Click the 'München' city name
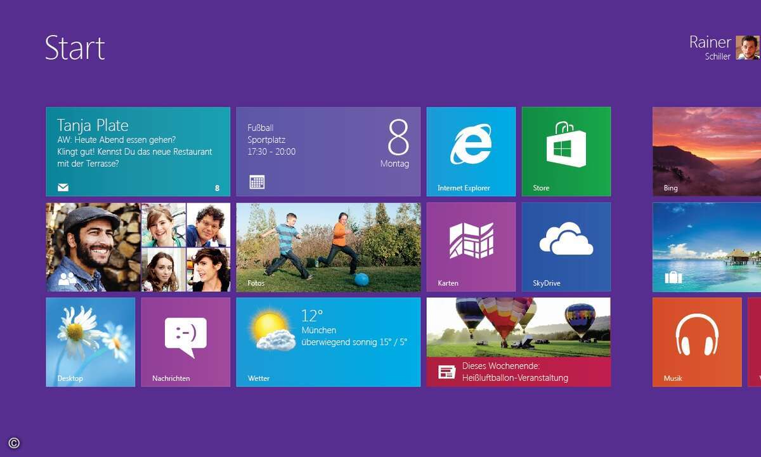 tap(319, 330)
